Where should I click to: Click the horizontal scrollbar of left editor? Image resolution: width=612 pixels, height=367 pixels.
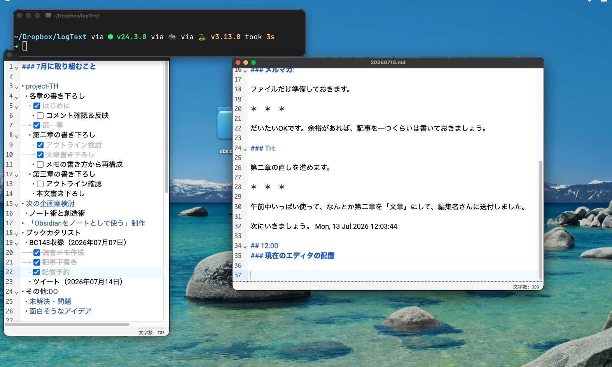pyautogui.click(x=67, y=324)
